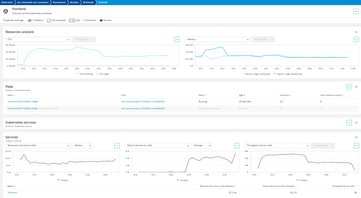Viewport: 361px width, 198px height.
Task: Open the CPU metric dropdown
Action: (x=38, y=39)
